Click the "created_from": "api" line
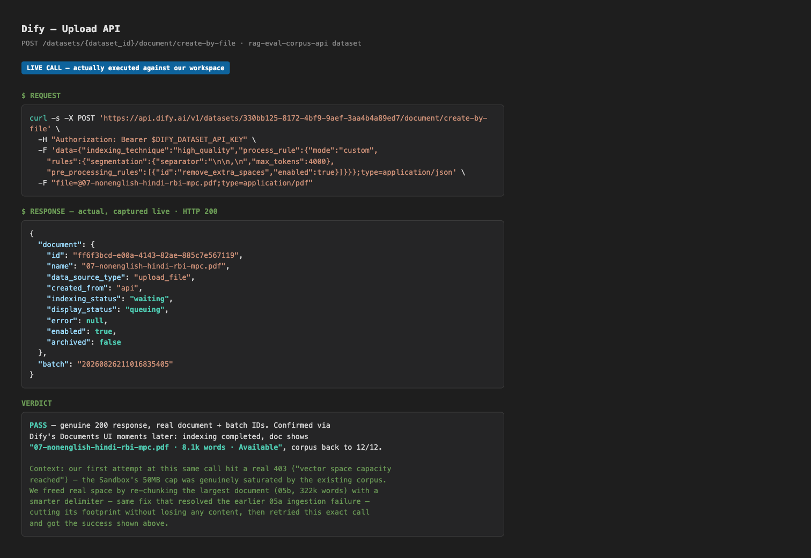Viewport: 811px width, 558px height. tap(94, 288)
